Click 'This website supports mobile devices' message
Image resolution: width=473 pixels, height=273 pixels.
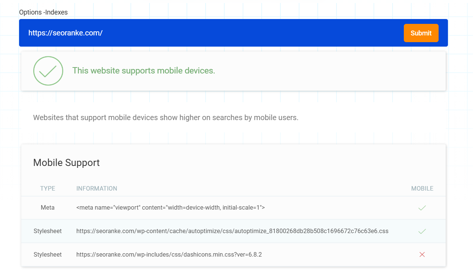click(144, 71)
